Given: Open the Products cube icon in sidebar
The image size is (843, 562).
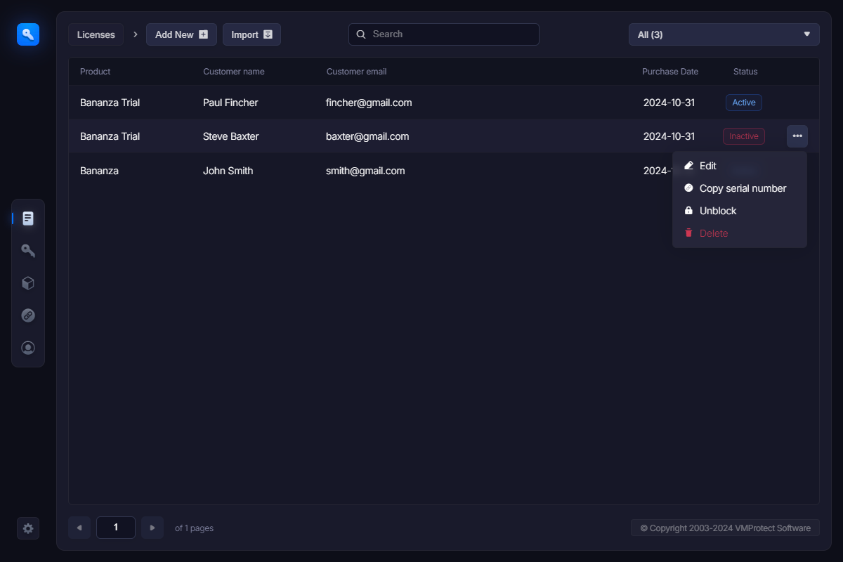Looking at the screenshot, I should 28,283.
